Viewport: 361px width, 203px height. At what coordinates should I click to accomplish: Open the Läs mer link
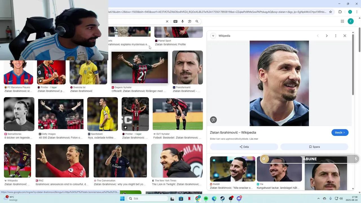click(x=254, y=139)
